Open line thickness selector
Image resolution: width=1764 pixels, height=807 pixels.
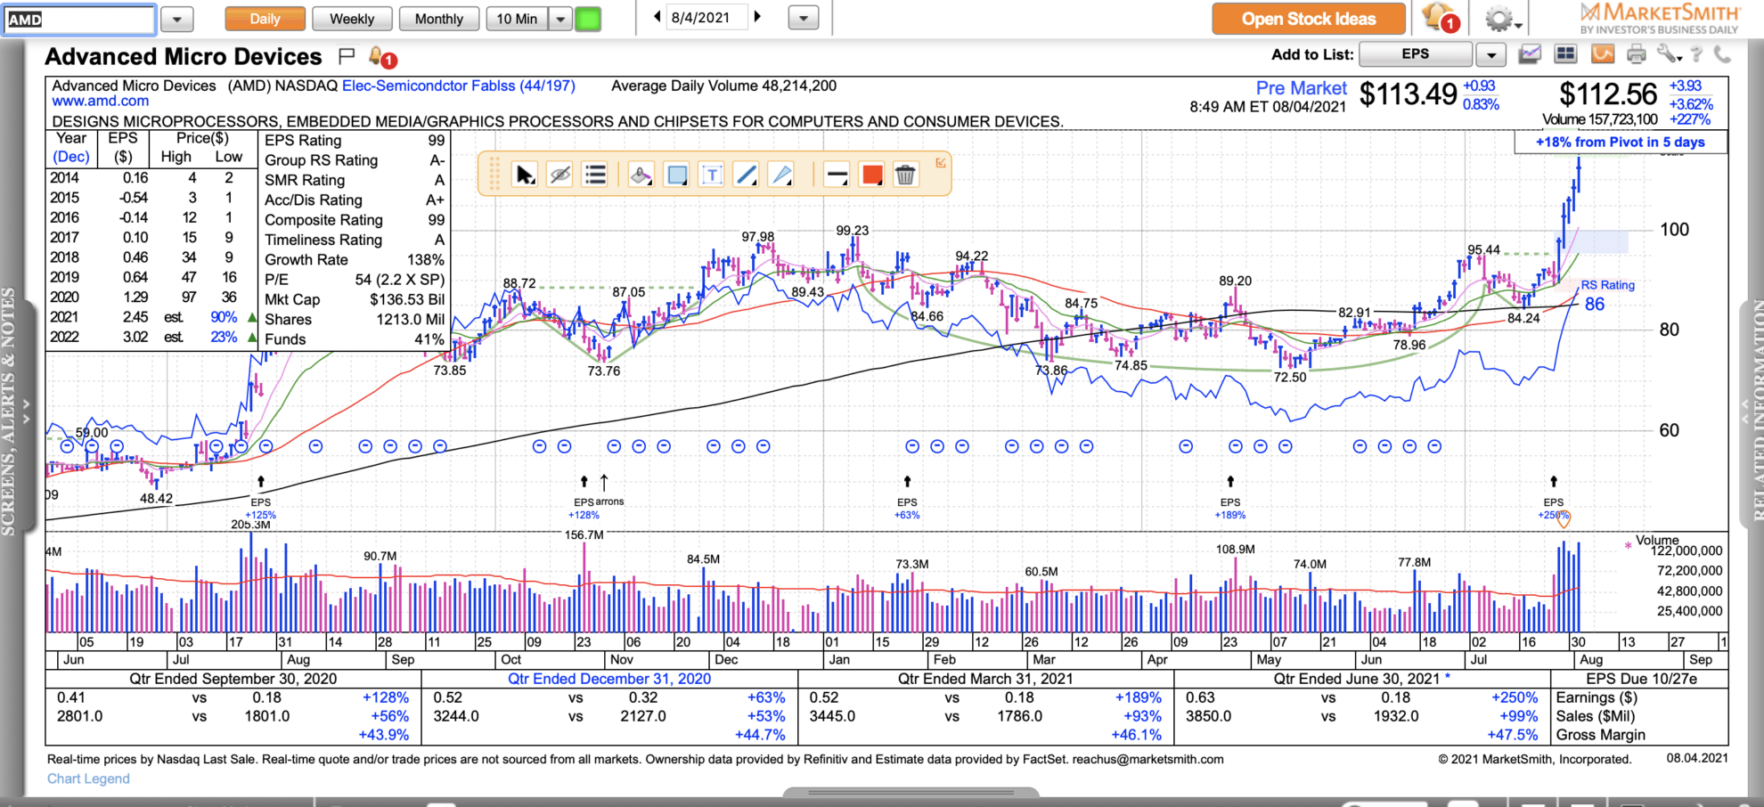coord(837,175)
